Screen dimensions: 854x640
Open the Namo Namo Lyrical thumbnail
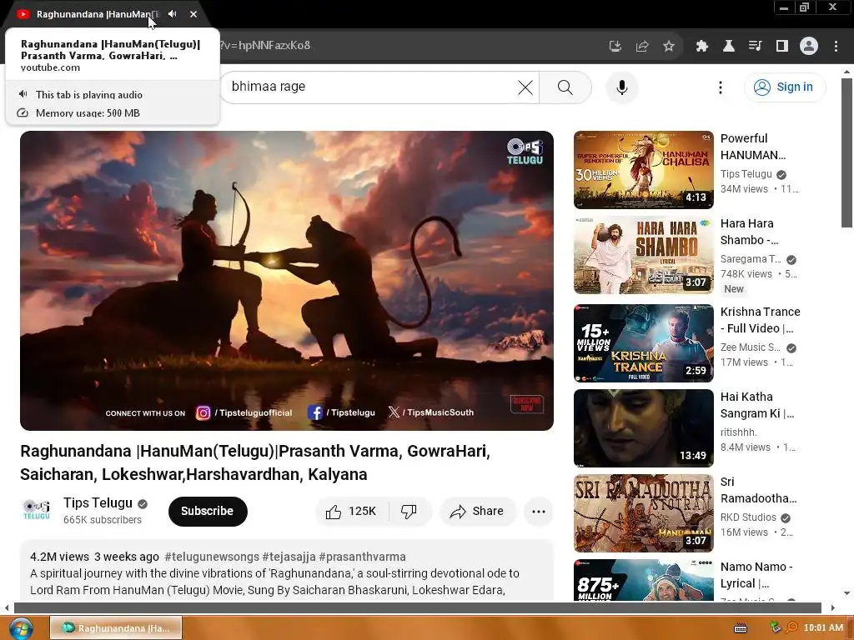pyautogui.click(x=643, y=580)
